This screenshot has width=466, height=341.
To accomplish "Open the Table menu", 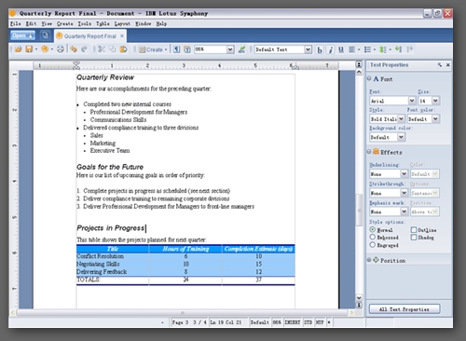I will coord(103,23).
